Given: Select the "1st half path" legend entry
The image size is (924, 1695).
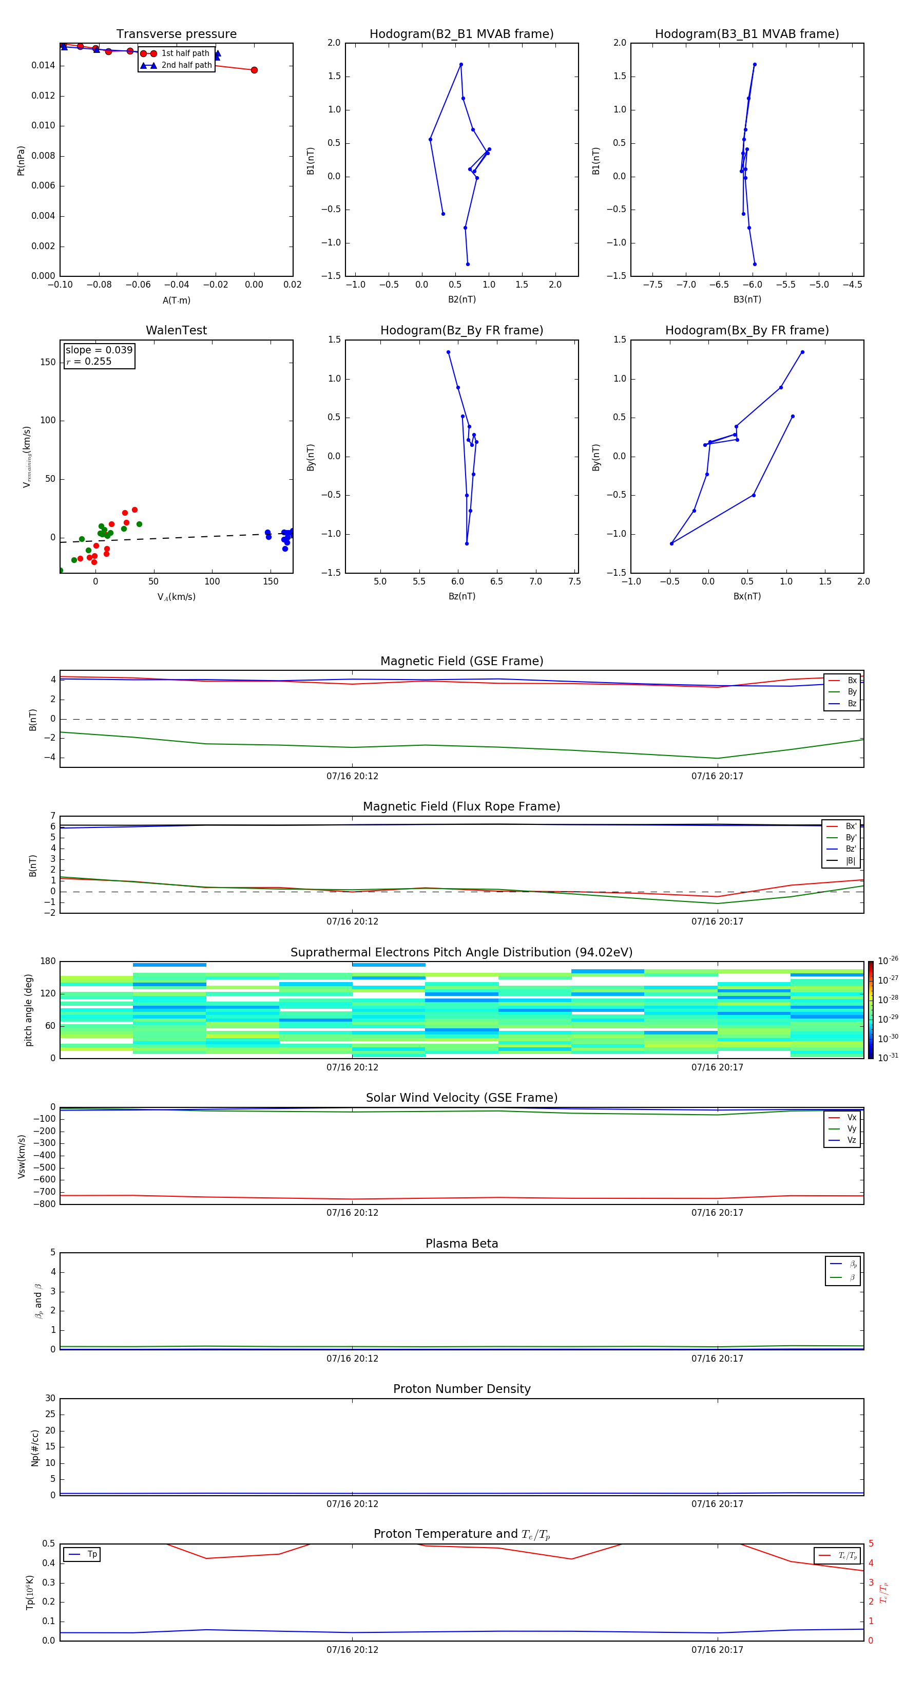Looking at the screenshot, I should [176, 53].
